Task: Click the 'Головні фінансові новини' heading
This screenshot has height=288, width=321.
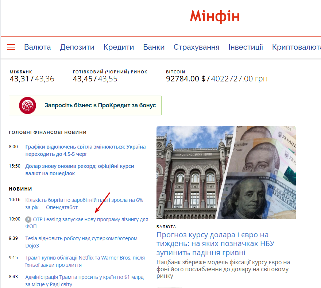Action: point(48,133)
